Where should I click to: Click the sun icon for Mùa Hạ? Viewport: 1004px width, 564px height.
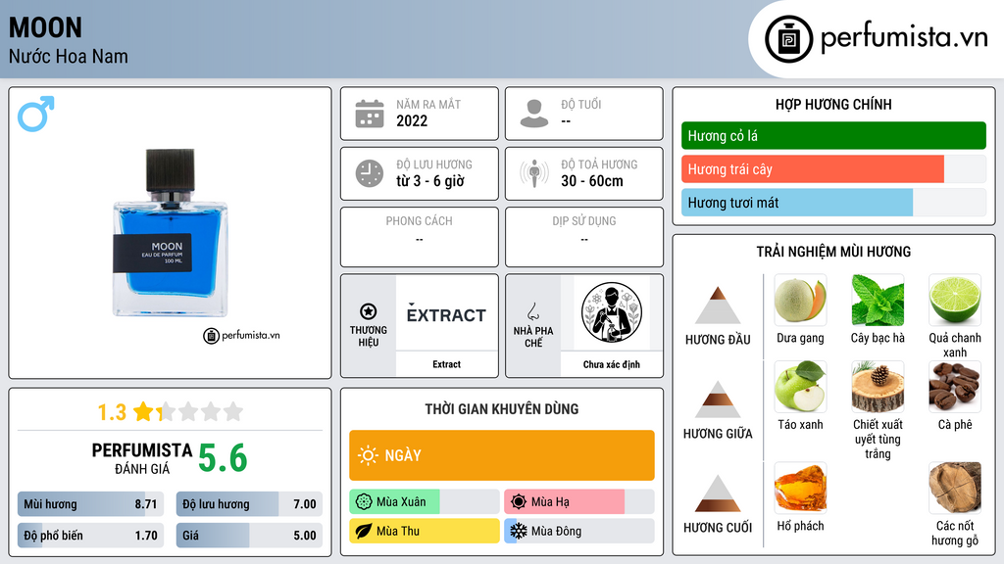tap(519, 501)
